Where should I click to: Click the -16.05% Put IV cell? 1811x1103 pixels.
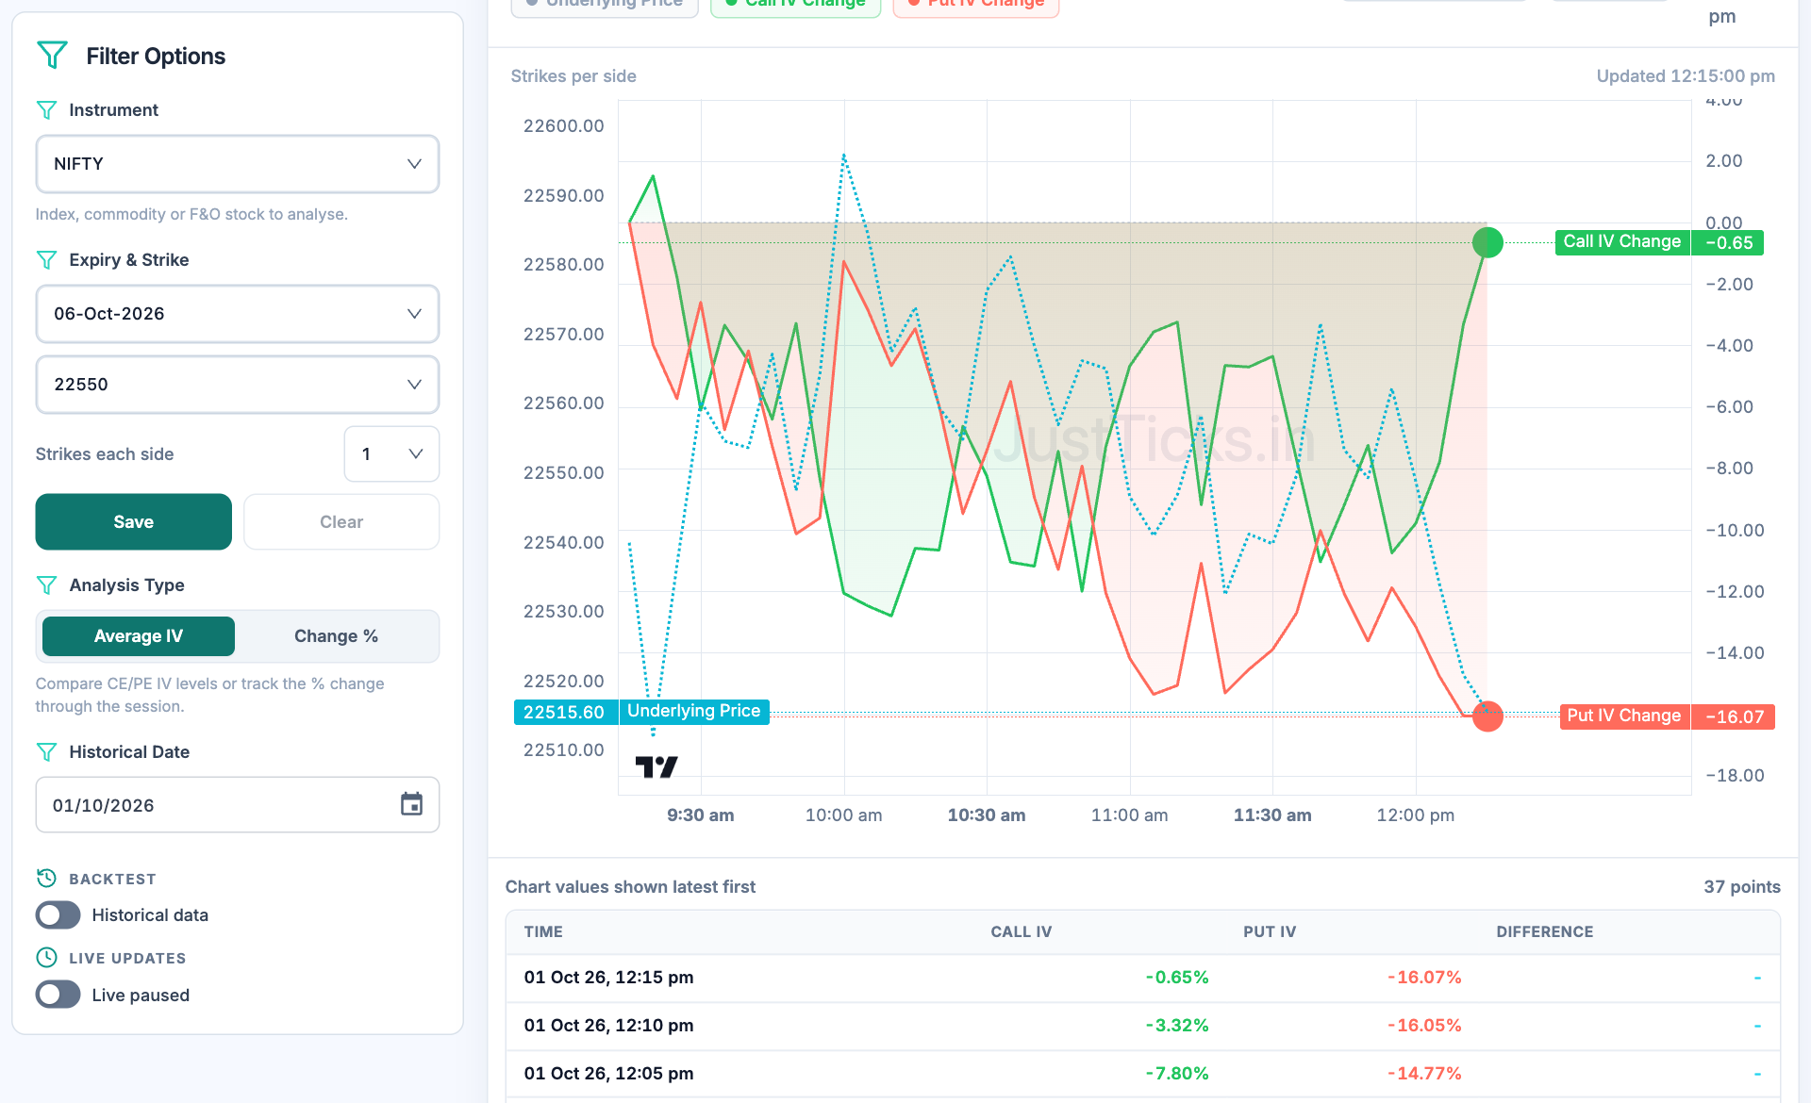tap(1424, 1026)
